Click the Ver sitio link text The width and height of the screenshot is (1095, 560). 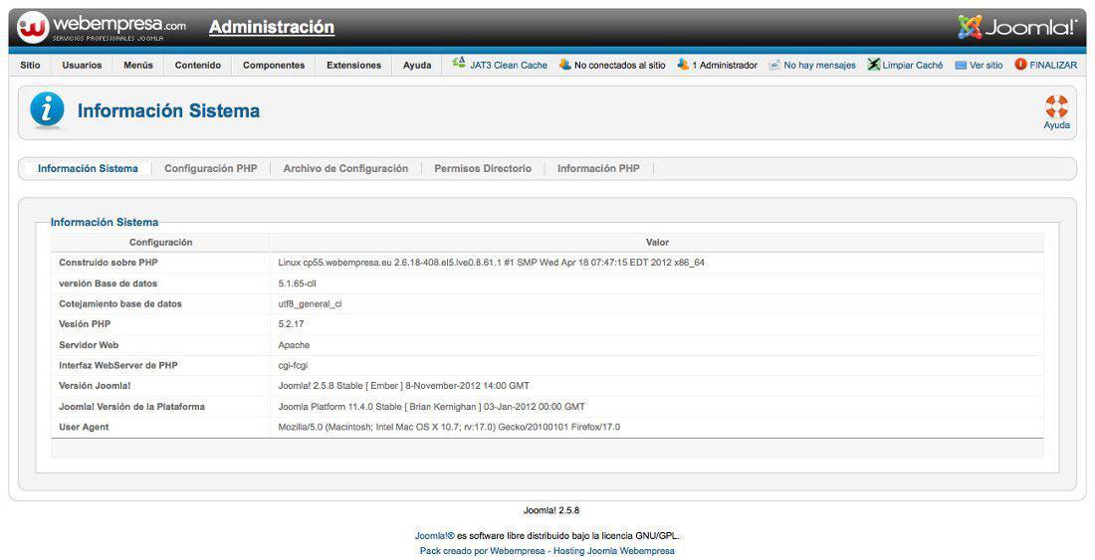click(986, 65)
